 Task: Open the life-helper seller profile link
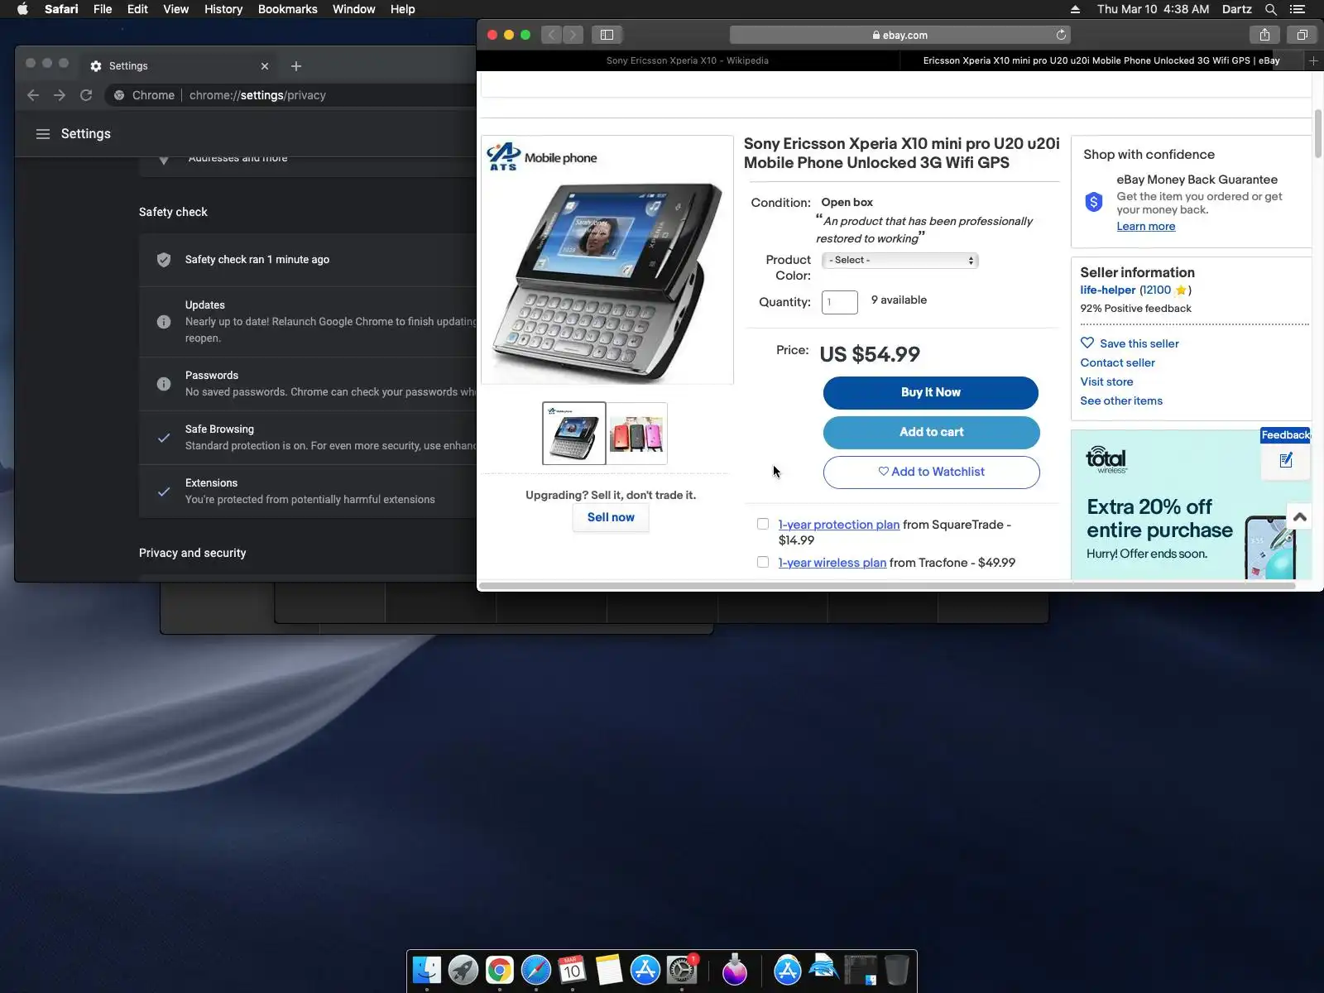(1108, 290)
